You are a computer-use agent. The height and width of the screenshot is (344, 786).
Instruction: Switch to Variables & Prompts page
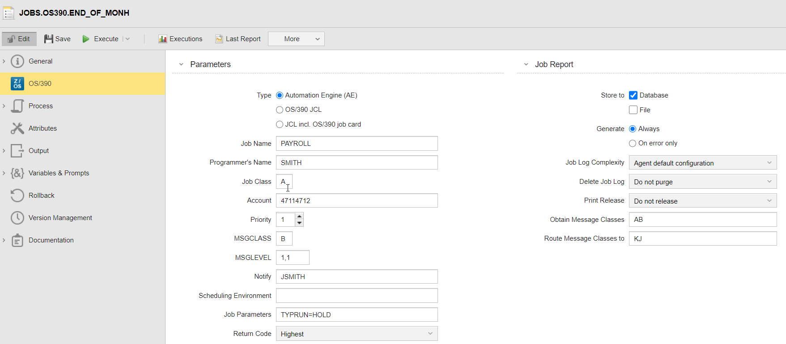tap(59, 173)
